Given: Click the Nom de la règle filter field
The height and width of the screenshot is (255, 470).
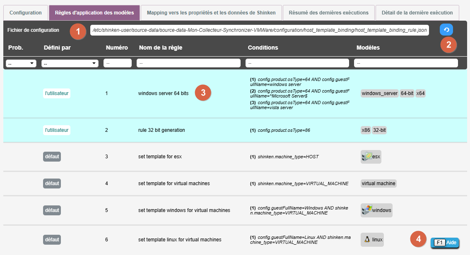Looking at the screenshot, I should point(189,63).
